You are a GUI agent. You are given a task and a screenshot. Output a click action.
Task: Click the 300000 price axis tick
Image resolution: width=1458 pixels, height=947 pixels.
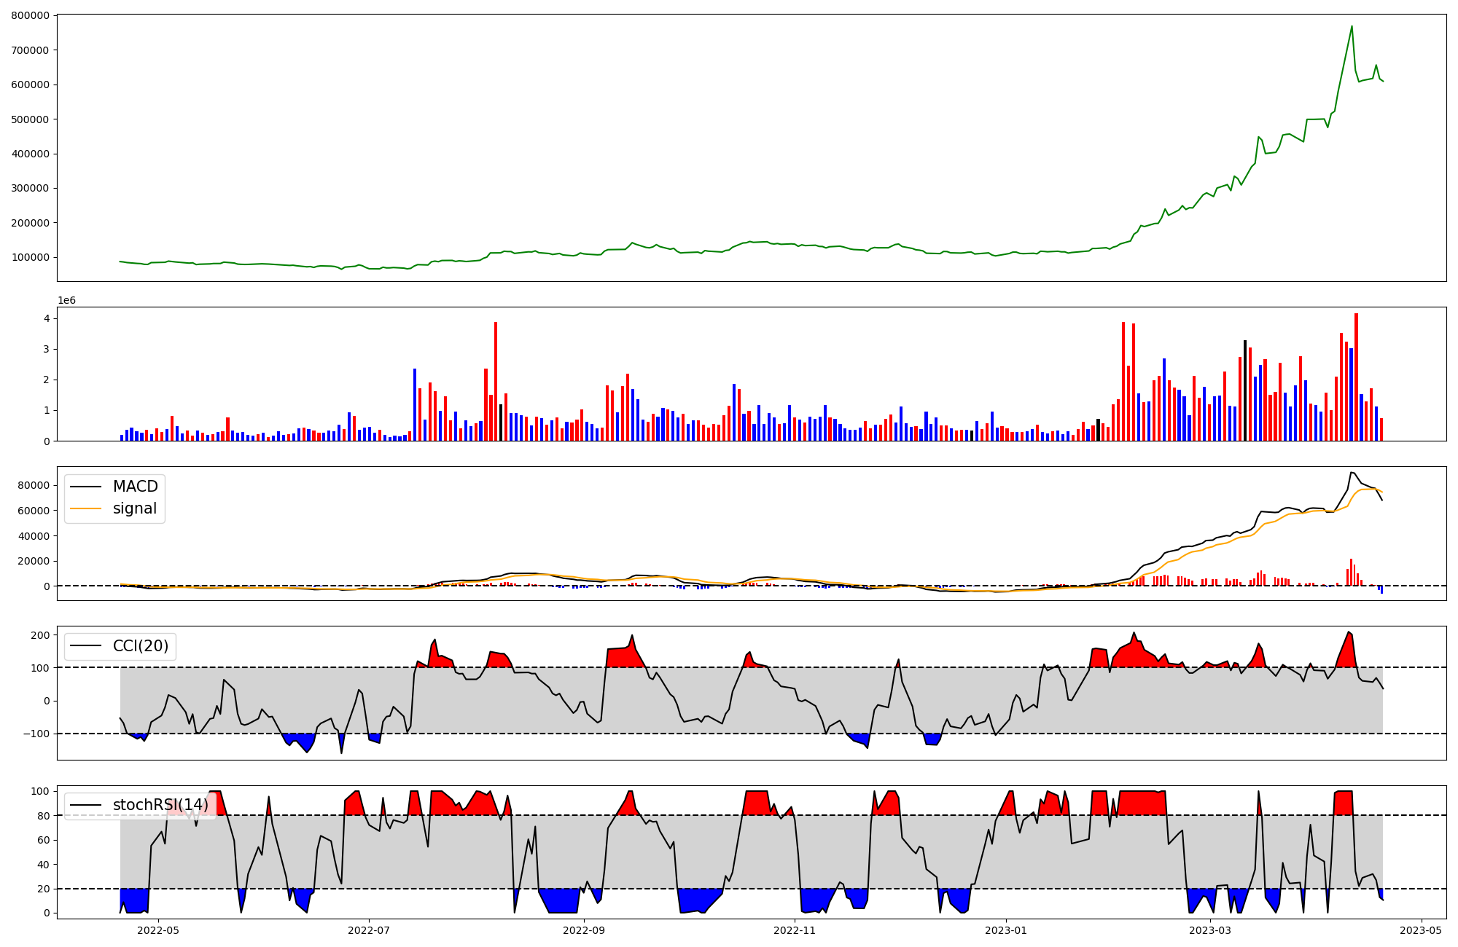(x=30, y=188)
